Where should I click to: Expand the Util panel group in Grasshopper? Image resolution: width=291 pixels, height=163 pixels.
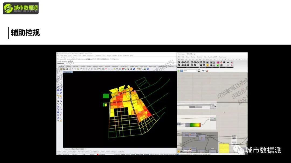point(227,67)
